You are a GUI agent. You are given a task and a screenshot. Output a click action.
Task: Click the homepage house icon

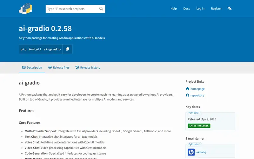(x=187, y=89)
